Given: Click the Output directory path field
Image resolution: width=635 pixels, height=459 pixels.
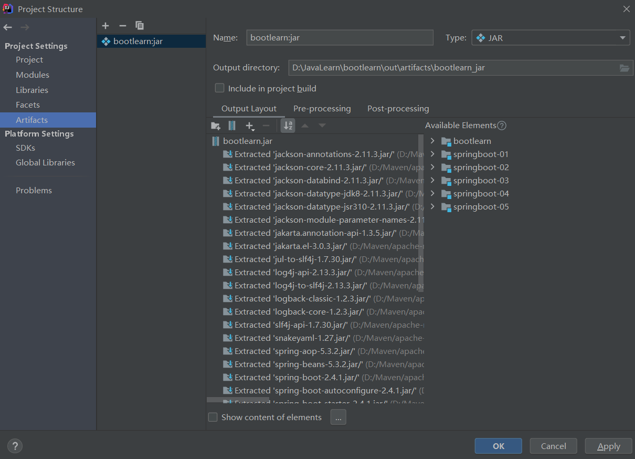Looking at the screenshot, I should (x=453, y=68).
